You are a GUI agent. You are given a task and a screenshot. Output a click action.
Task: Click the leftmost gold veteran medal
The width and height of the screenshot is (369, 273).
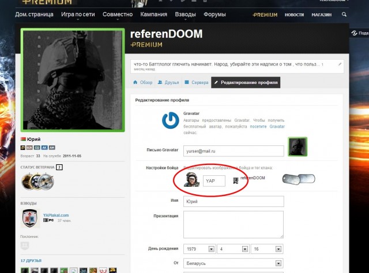pyautogui.click(x=27, y=181)
